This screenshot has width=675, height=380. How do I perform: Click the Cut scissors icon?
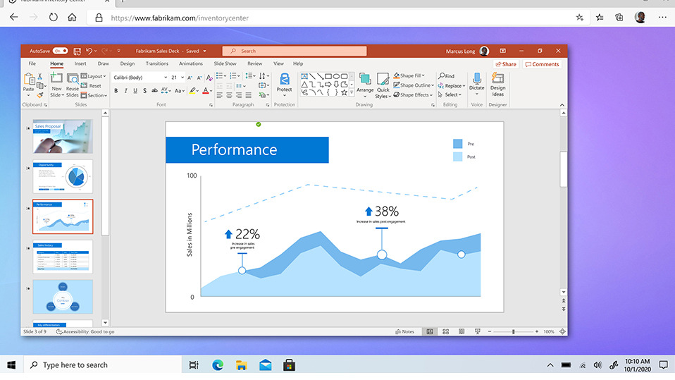40,76
